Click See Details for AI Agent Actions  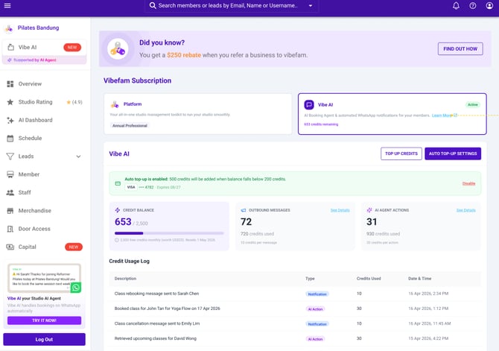(466, 210)
